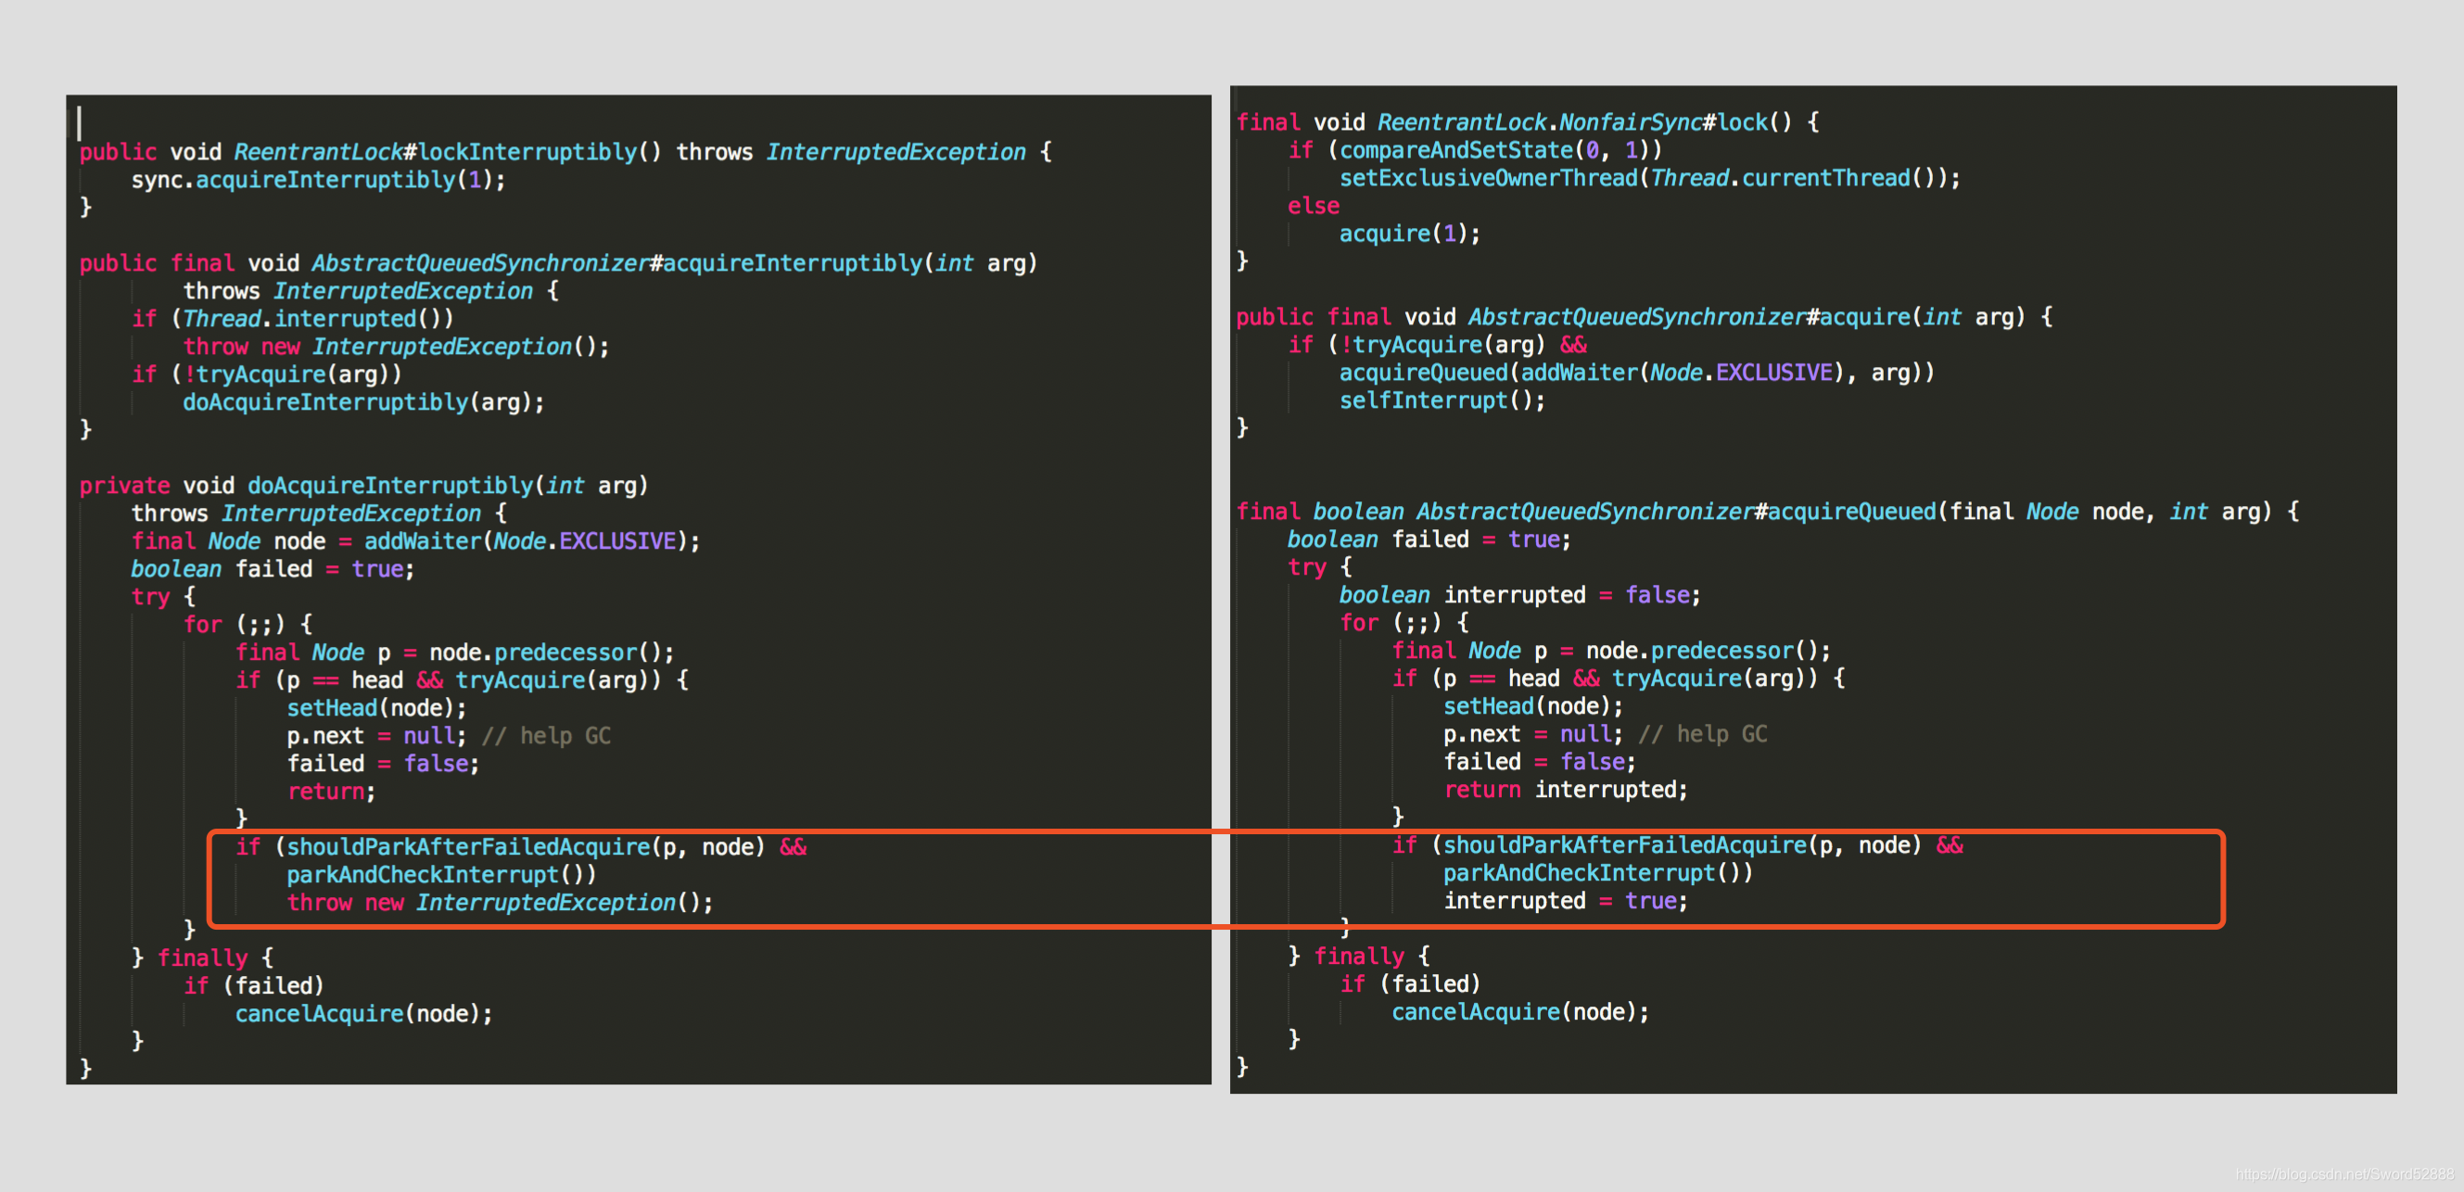This screenshot has width=2464, height=1192.
Task: Click the 'if (!tryAcquire(arg) &&' line
Action: (1437, 345)
